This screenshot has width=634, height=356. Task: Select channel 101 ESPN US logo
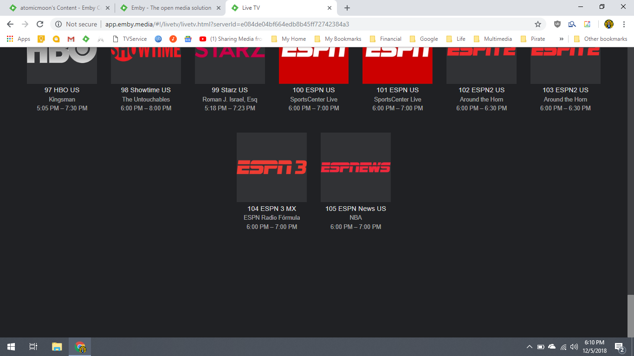[397, 65]
